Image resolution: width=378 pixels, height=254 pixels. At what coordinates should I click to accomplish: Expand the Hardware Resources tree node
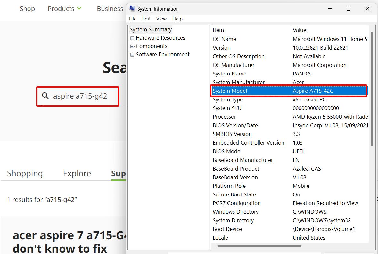[x=132, y=38]
